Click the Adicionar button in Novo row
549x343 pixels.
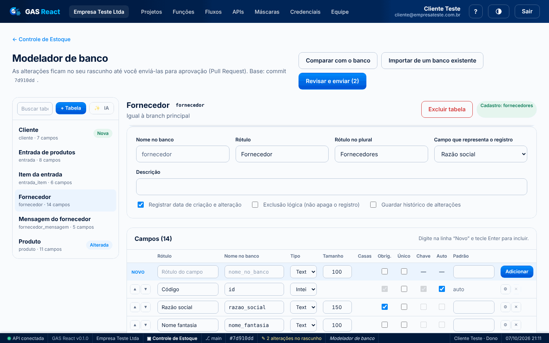(517, 272)
